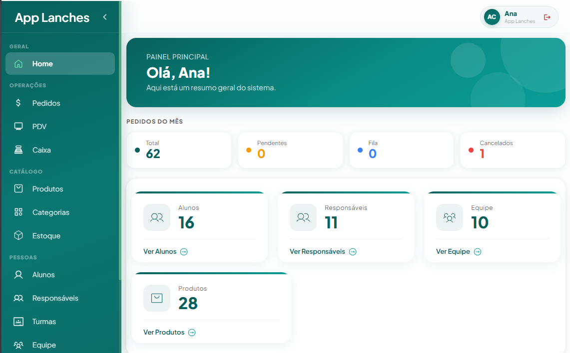Click the Alunos count 16
The image size is (570, 353).
[186, 222]
